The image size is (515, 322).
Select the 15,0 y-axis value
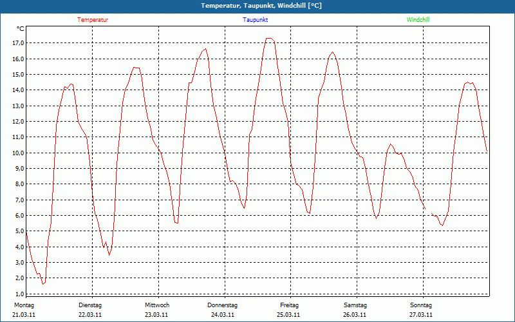pyautogui.click(x=18, y=74)
